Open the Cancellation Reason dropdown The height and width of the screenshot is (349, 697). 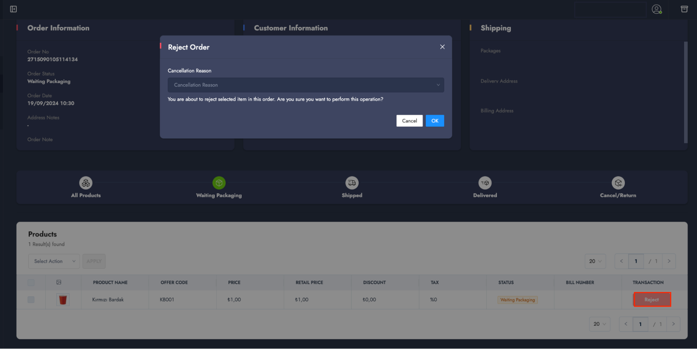click(305, 85)
